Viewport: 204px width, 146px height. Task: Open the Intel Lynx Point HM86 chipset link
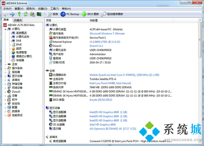(x=110, y=83)
